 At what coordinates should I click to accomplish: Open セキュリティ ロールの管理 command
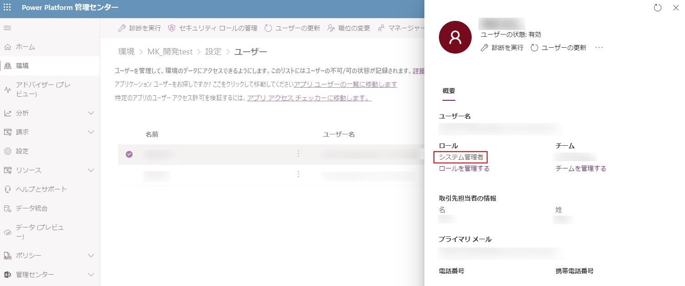[x=212, y=28]
